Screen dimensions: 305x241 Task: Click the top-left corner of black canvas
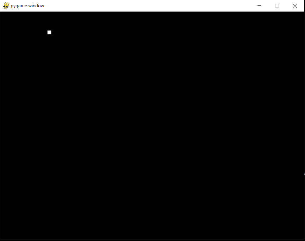(2, 13)
